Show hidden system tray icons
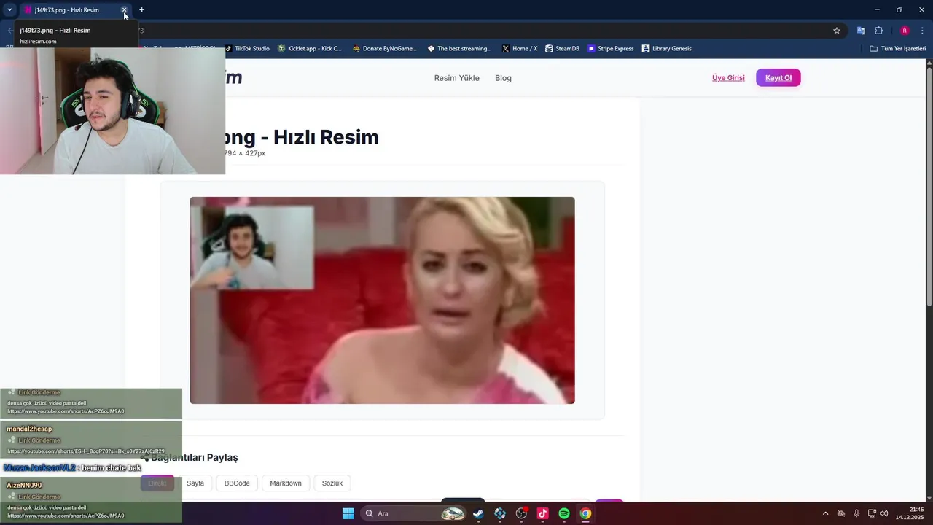The height and width of the screenshot is (525, 933). pyautogui.click(x=825, y=513)
